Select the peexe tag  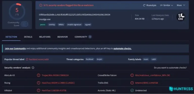pos(43,25)
